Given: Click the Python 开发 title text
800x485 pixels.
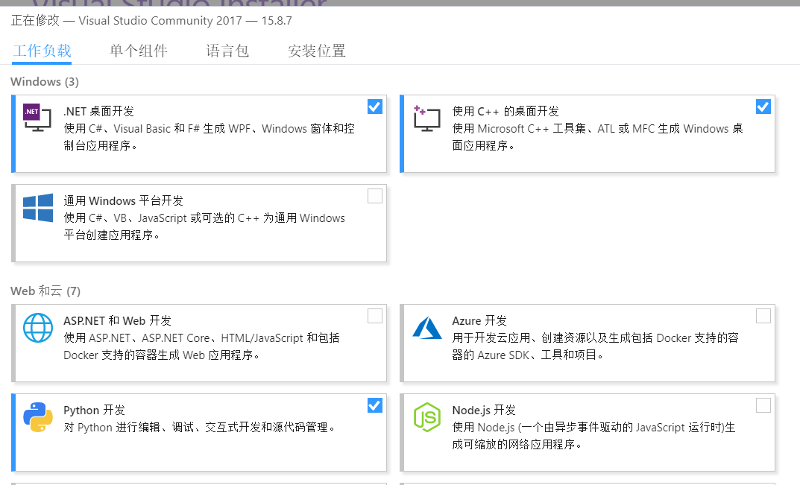Looking at the screenshot, I should point(95,410).
